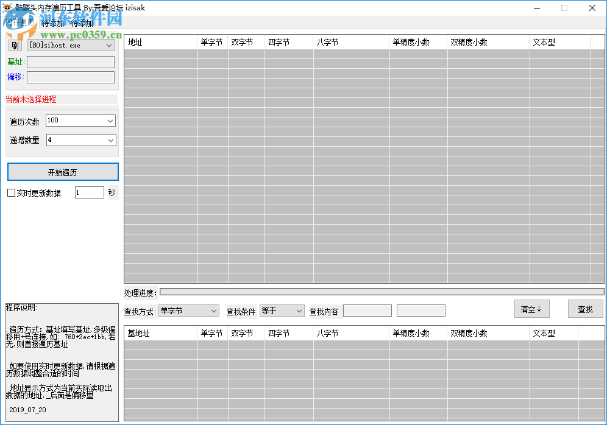The width and height of the screenshot is (607, 425).
Task: Click the 偏移 offset input field
Action: pos(70,77)
